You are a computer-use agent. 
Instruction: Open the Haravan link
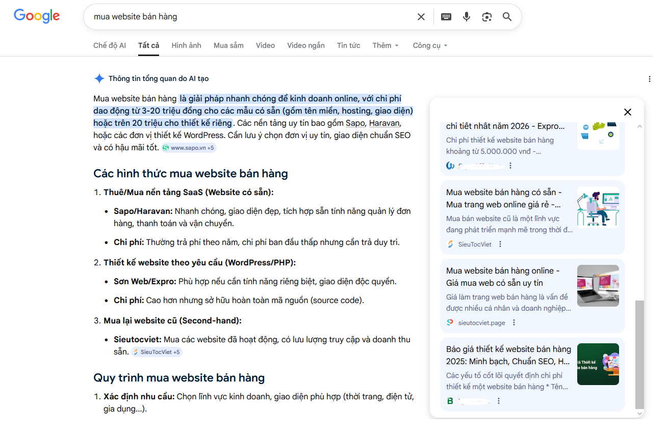point(385,123)
